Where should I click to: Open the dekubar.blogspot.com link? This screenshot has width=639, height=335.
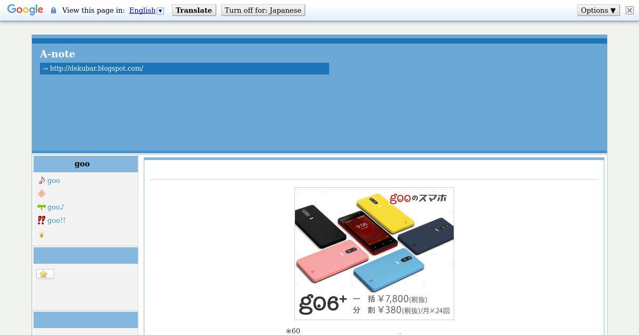96,68
